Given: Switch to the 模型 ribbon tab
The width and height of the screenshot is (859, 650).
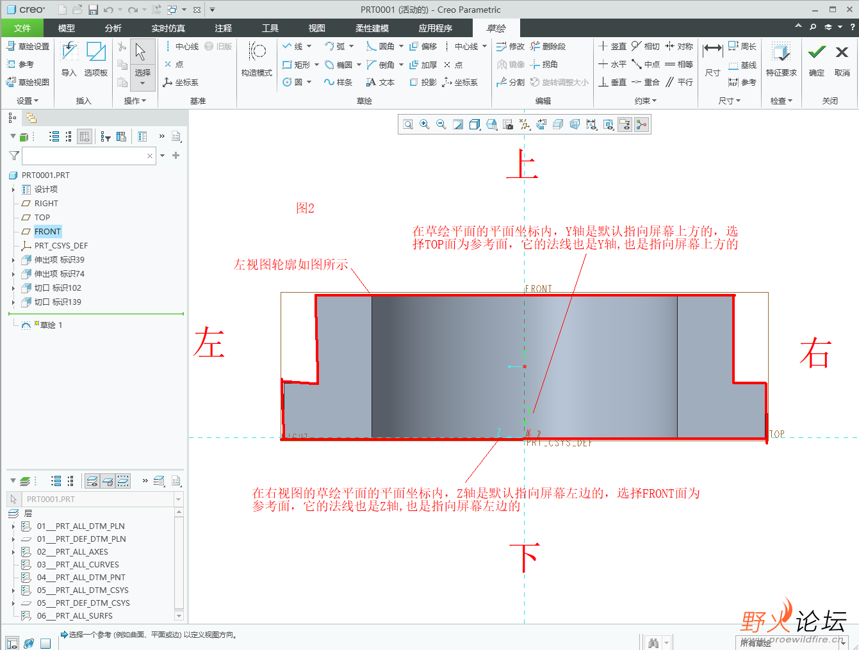Looking at the screenshot, I should 67,28.
